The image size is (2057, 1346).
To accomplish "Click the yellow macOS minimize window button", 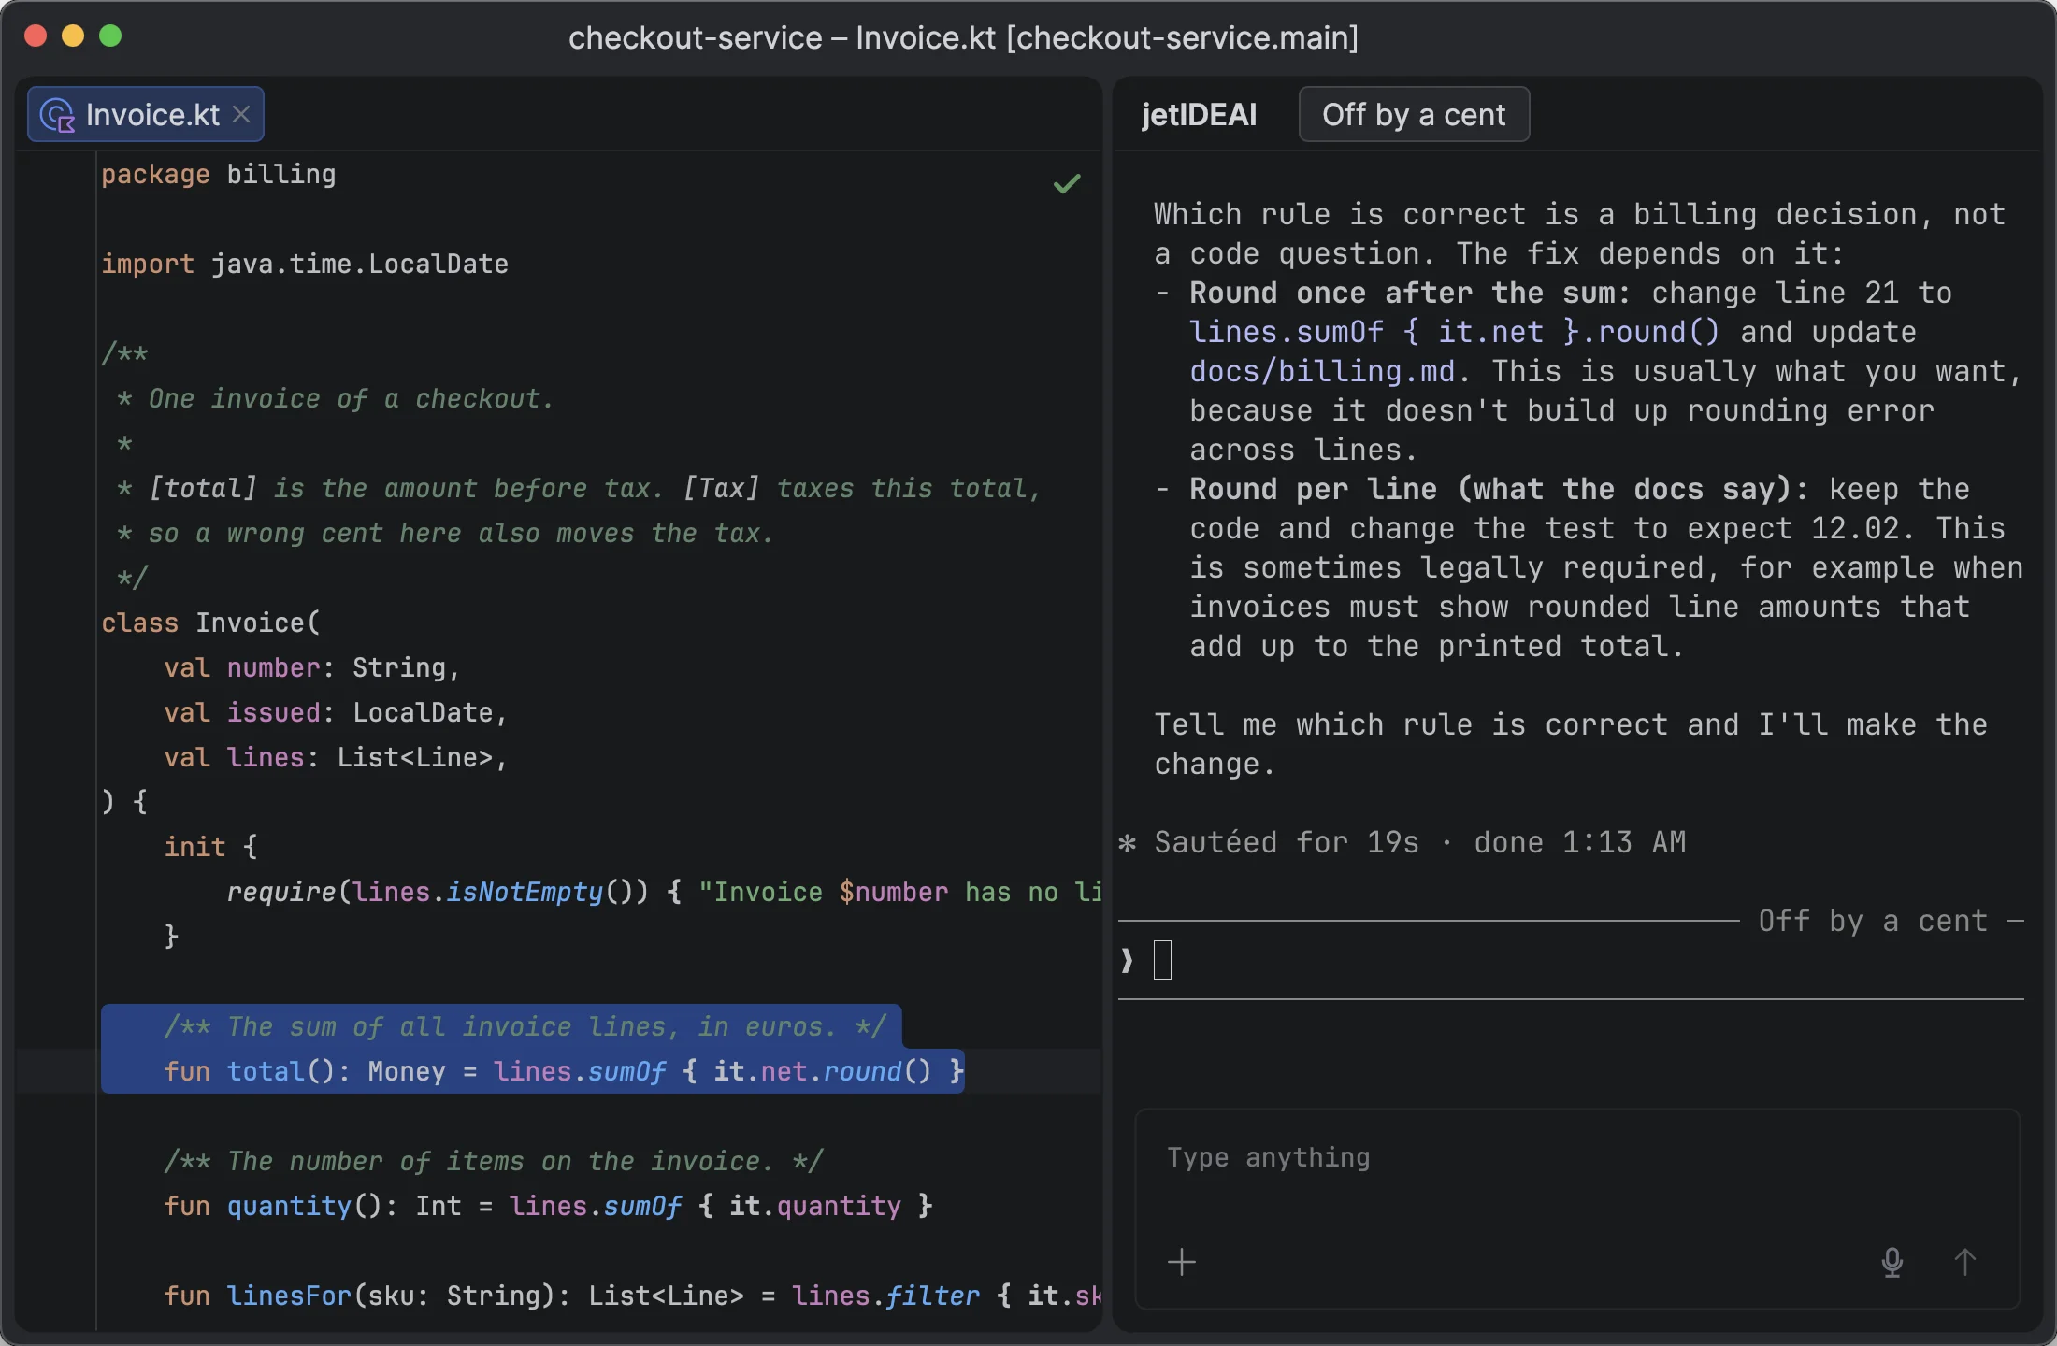I will (x=73, y=36).
